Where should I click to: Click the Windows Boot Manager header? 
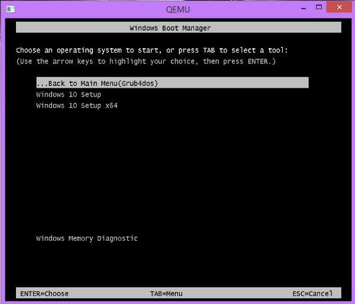point(179,28)
